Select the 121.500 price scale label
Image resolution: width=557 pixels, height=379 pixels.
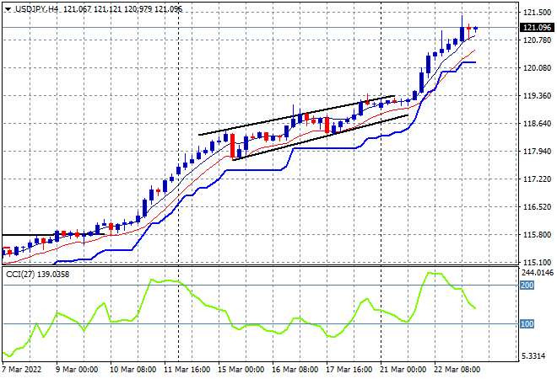coord(537,13)
